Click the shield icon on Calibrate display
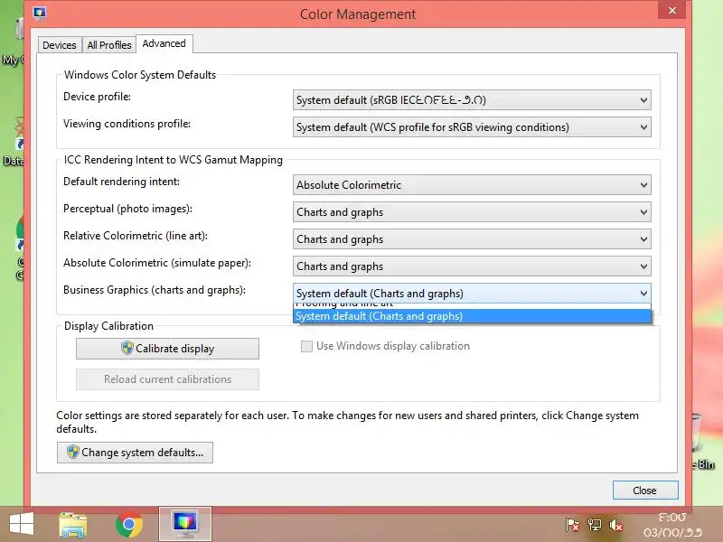This screenshot has height=542, width=723. [x=127, y=348]
